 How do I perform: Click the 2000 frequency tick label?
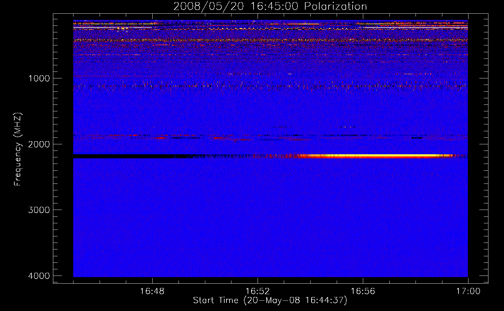point(39,144)
